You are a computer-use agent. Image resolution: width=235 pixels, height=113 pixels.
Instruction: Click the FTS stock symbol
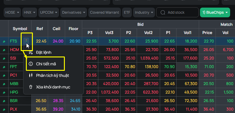click(x=13, y=41)
